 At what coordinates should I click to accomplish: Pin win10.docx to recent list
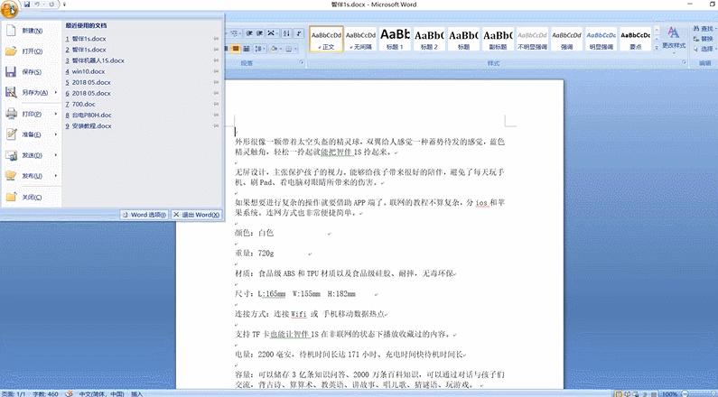click(216, 71)
